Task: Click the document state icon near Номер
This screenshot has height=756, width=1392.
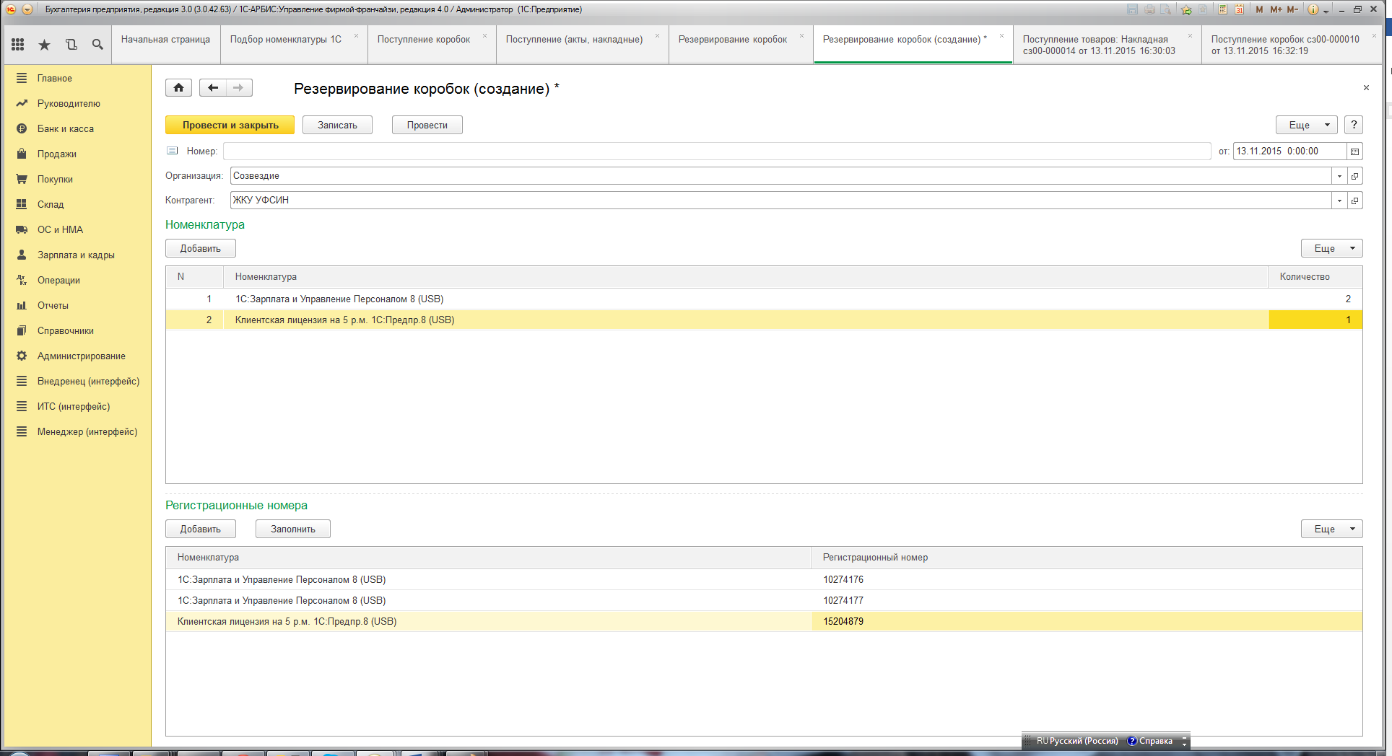Action: click(x=172, y=151)
